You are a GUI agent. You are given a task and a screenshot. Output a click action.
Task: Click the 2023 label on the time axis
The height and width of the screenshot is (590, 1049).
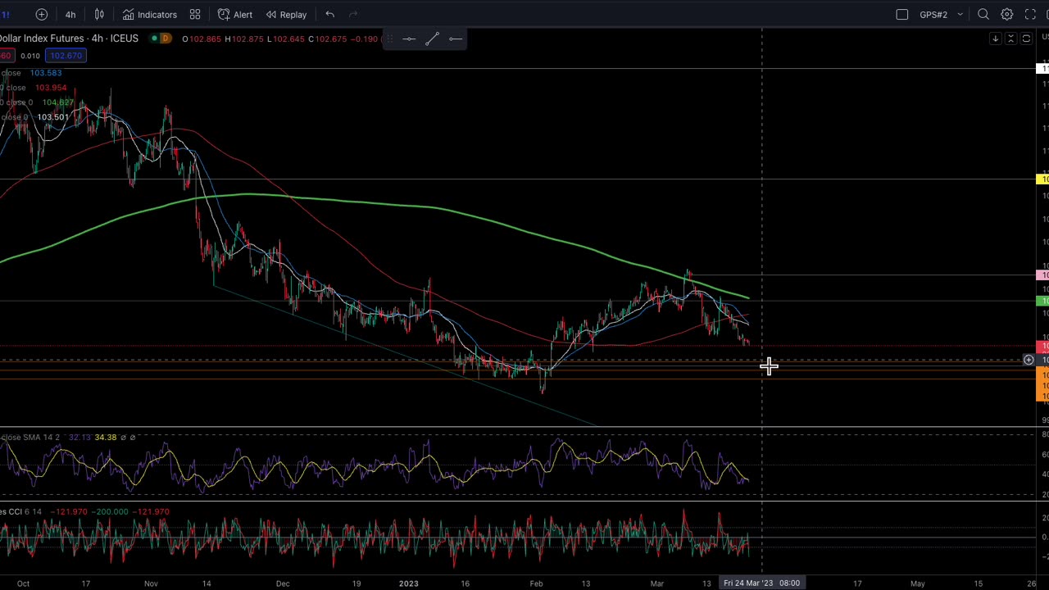[x=408, y=583]
